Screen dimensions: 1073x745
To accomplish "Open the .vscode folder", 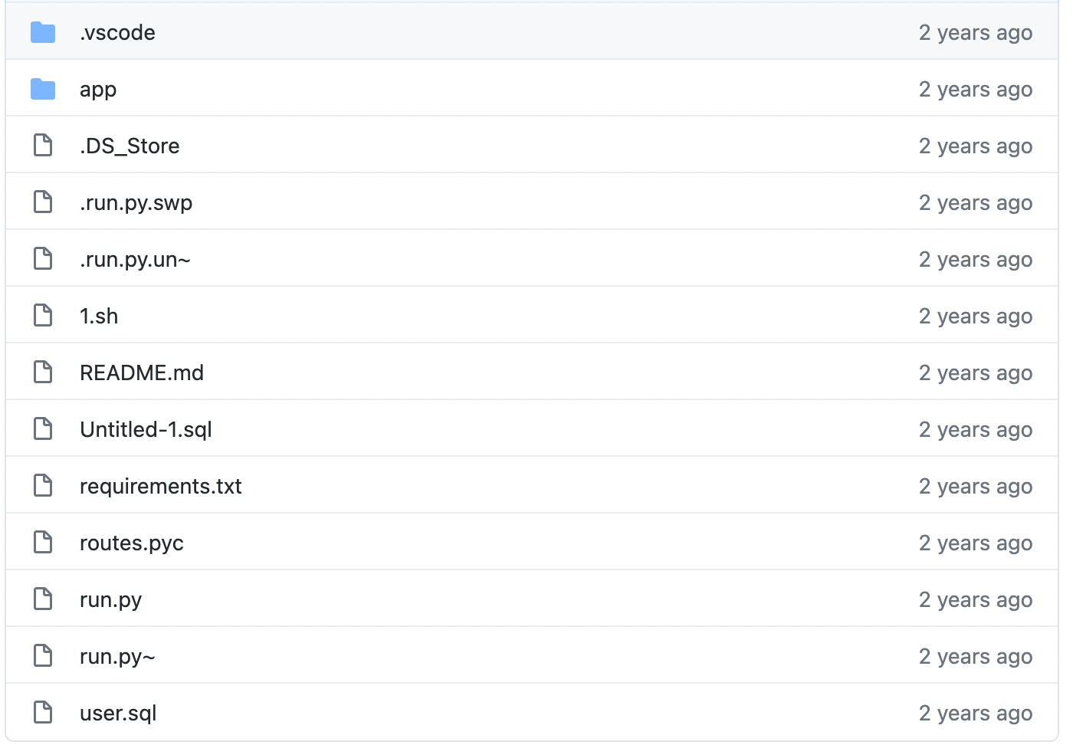I will point(116,32).
